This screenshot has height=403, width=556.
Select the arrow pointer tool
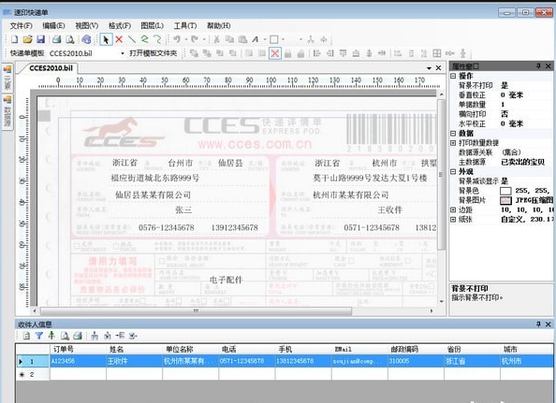click(x=106, y=39)
